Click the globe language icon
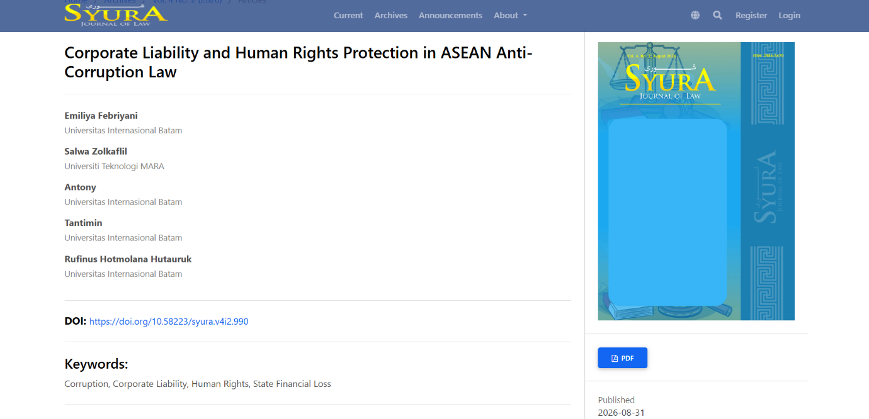The height and width of the screenshot is (419, 869). click(695, 15)
